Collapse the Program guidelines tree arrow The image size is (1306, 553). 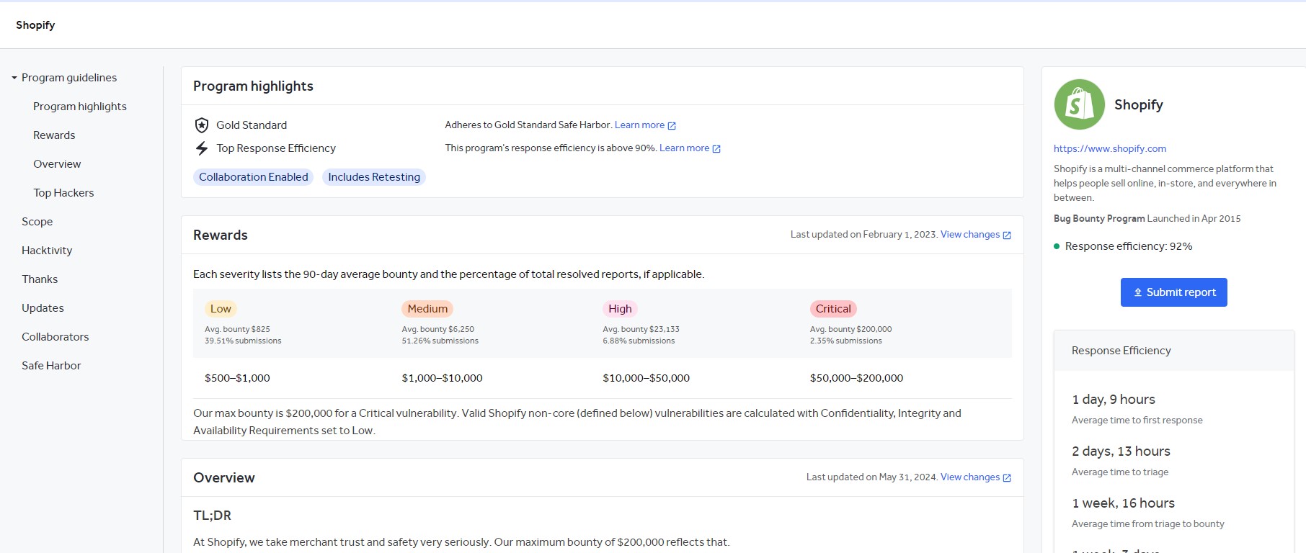[x=14, y=78]
